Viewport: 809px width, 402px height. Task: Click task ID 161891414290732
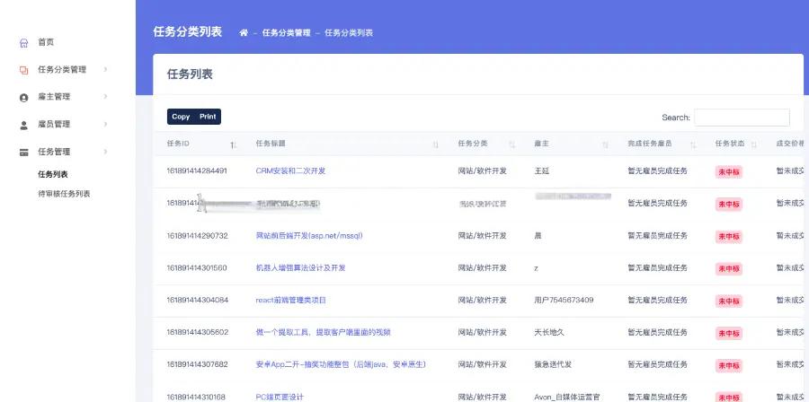coord(197,236)
